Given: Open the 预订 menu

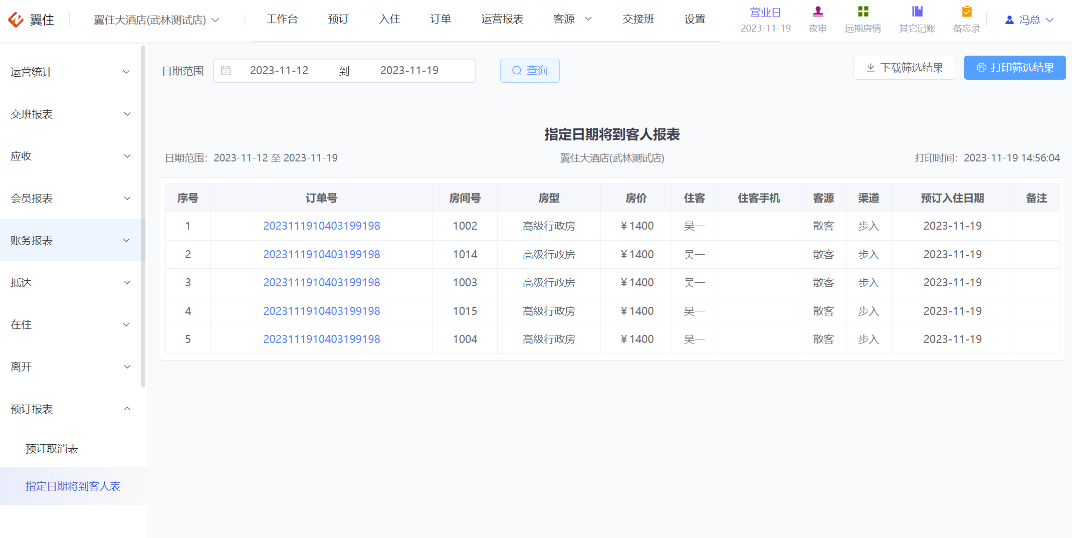Looking at the screenshot, I should (338, 19).
